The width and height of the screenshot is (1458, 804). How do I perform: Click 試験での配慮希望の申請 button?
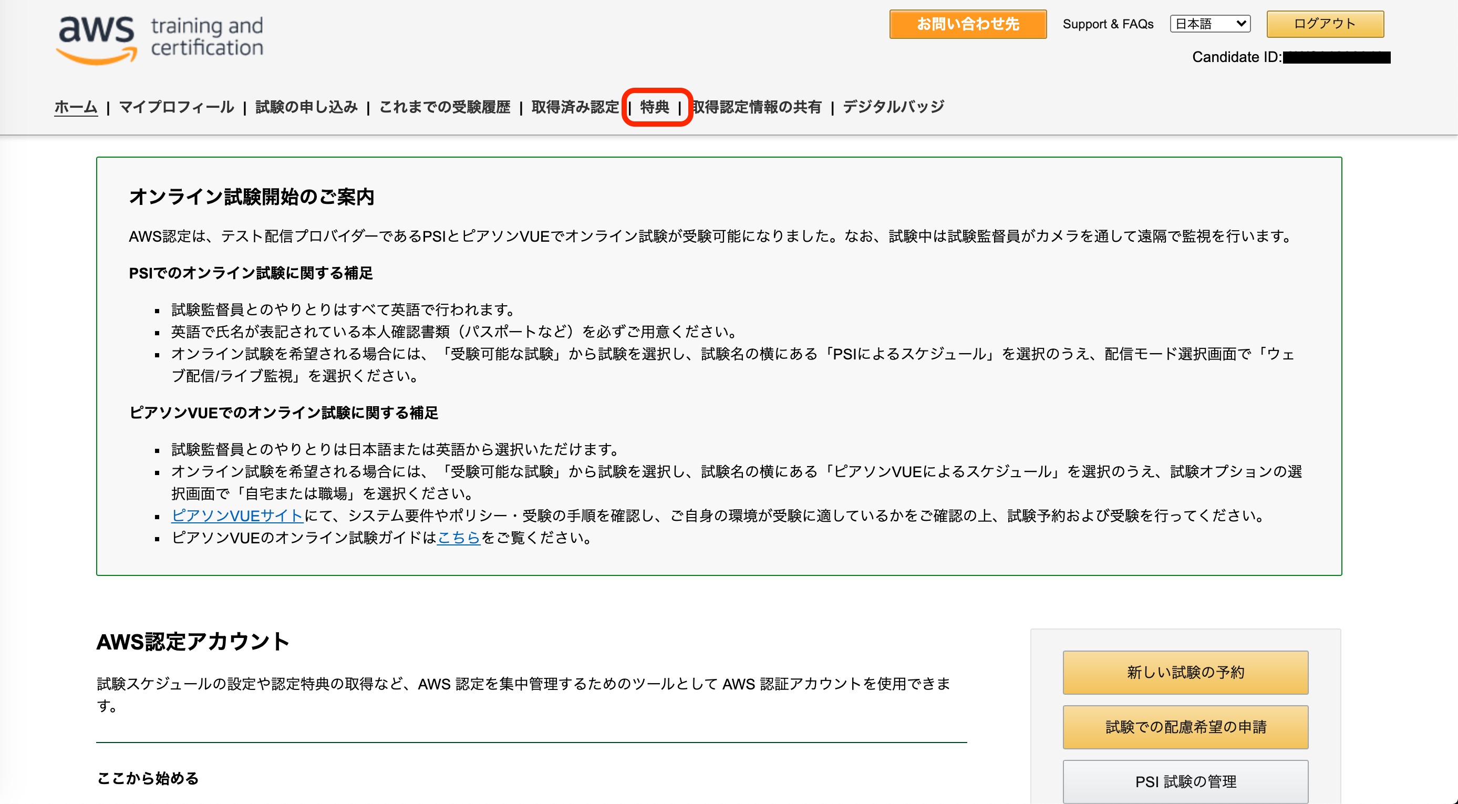click(1185, 726)
